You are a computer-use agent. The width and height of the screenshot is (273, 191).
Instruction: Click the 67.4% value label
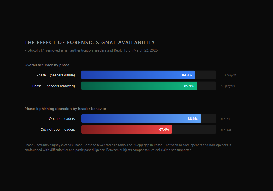pos(164,129)
